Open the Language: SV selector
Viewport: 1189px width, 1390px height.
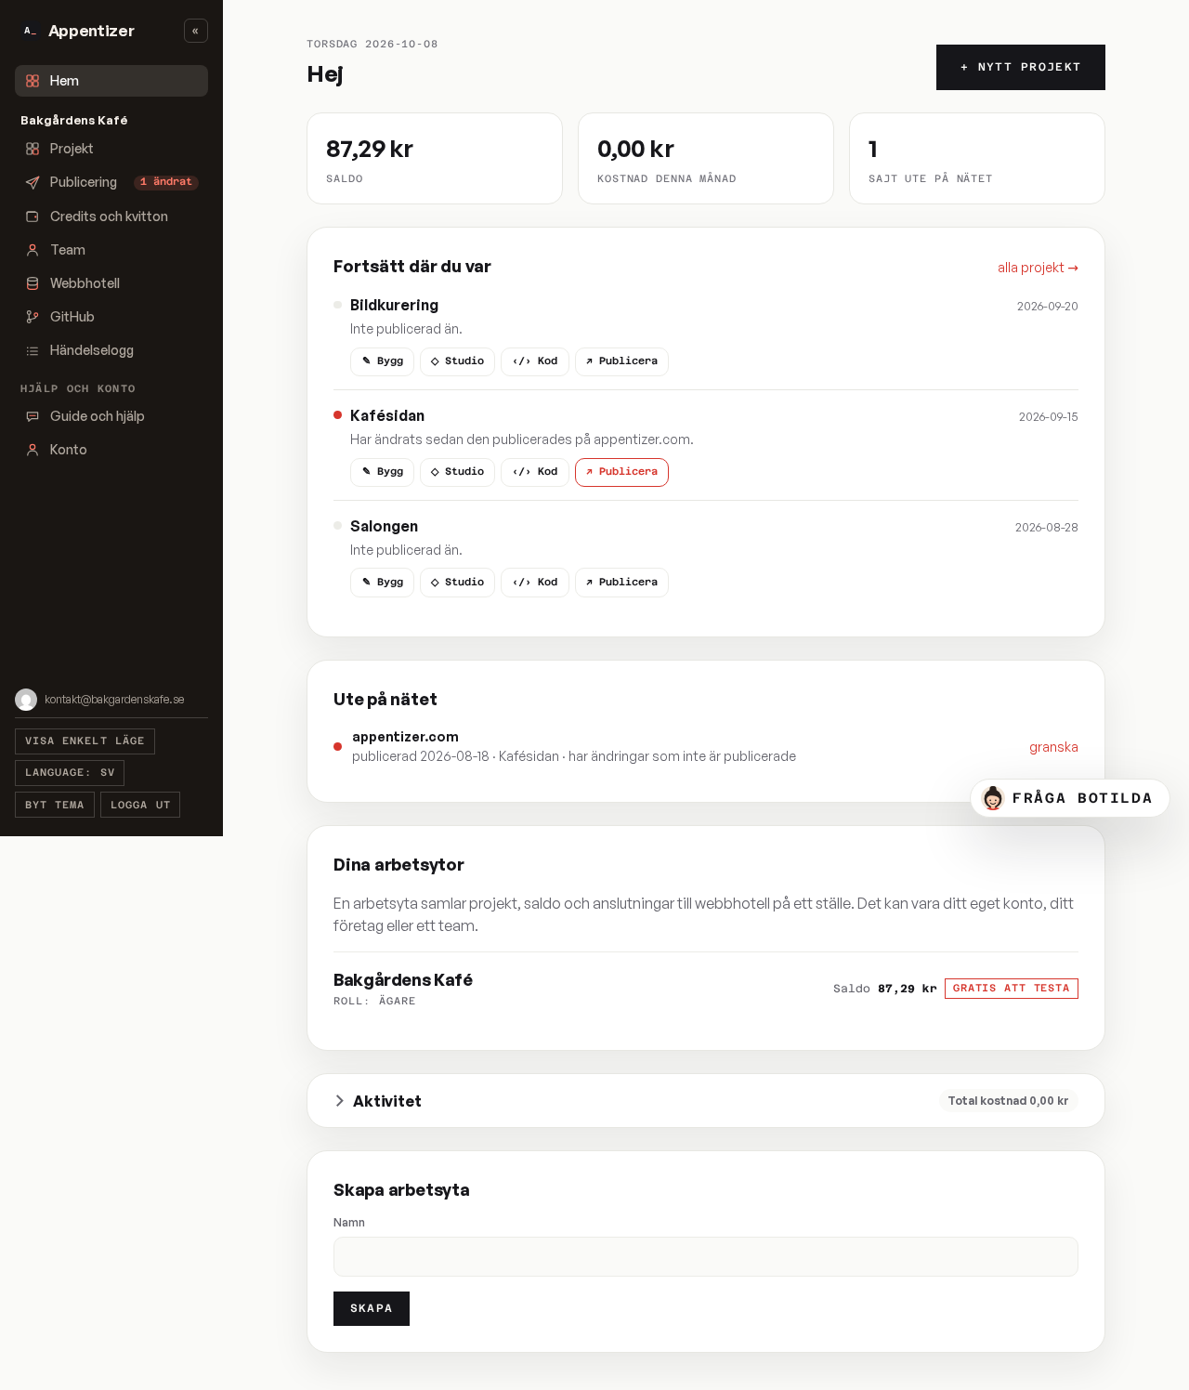pyautogui.click(x=70, y=773)
